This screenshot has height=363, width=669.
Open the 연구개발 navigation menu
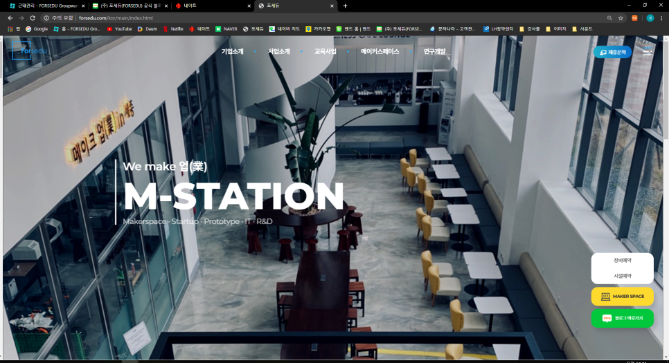coord(434,51)
